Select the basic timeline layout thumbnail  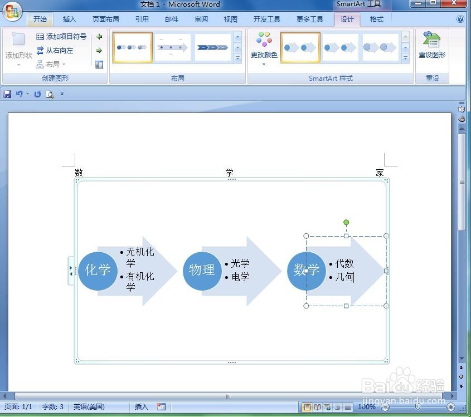[x=172, y=47]
